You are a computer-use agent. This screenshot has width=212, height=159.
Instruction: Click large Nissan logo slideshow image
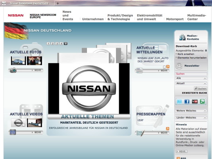point(89,89)
